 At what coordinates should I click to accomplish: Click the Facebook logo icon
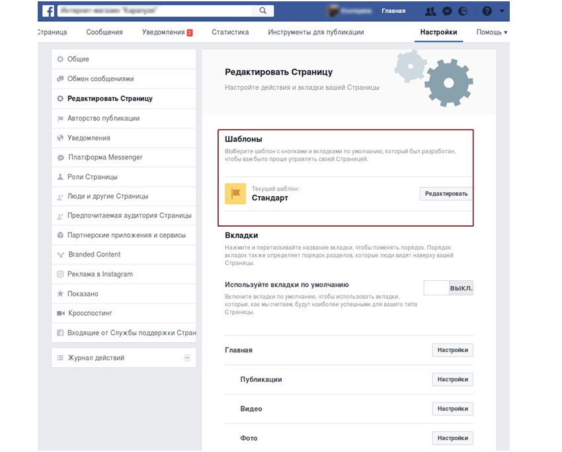tap(48, 11)
